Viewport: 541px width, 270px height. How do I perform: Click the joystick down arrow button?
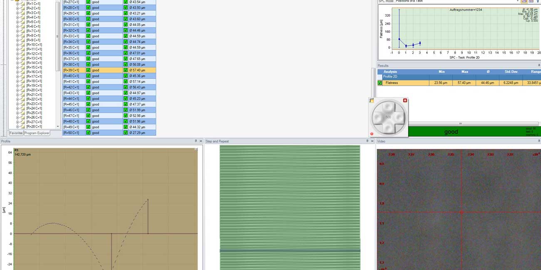click(388, 128)
